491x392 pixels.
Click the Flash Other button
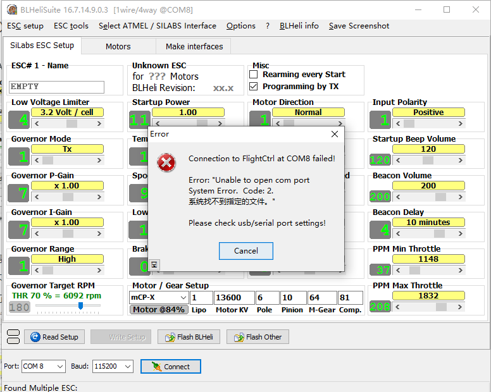point(258,337)
